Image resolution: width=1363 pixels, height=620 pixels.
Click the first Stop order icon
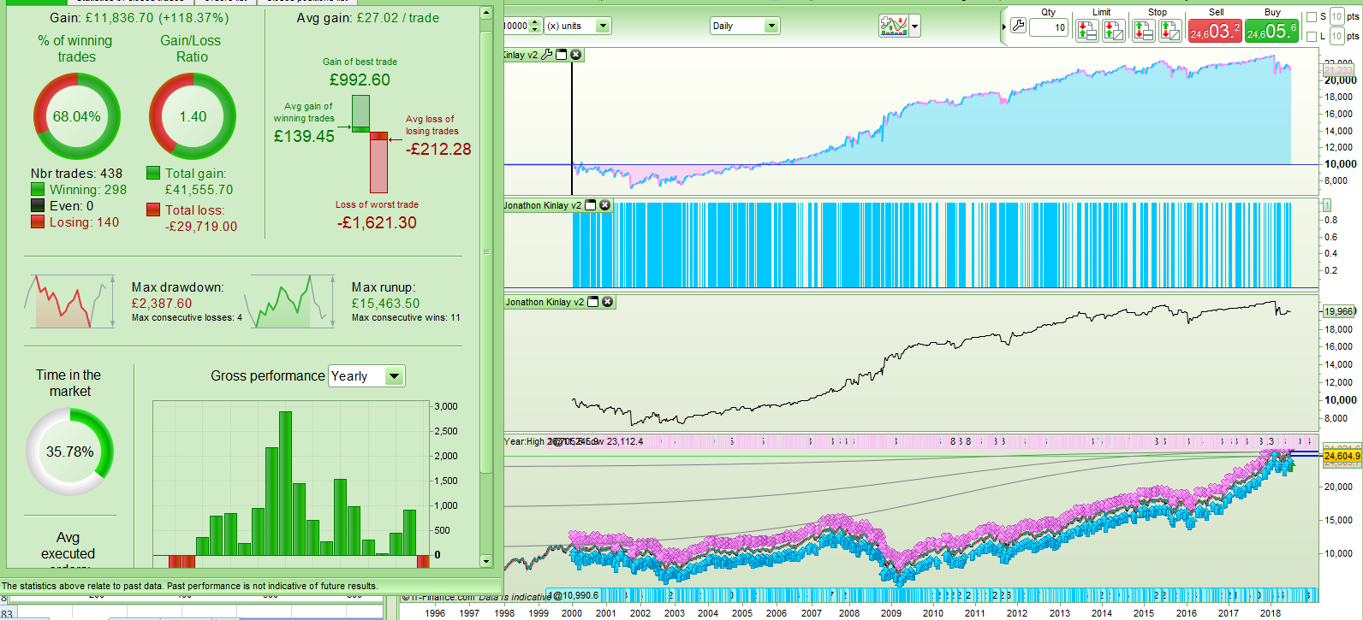(1144, 31)
